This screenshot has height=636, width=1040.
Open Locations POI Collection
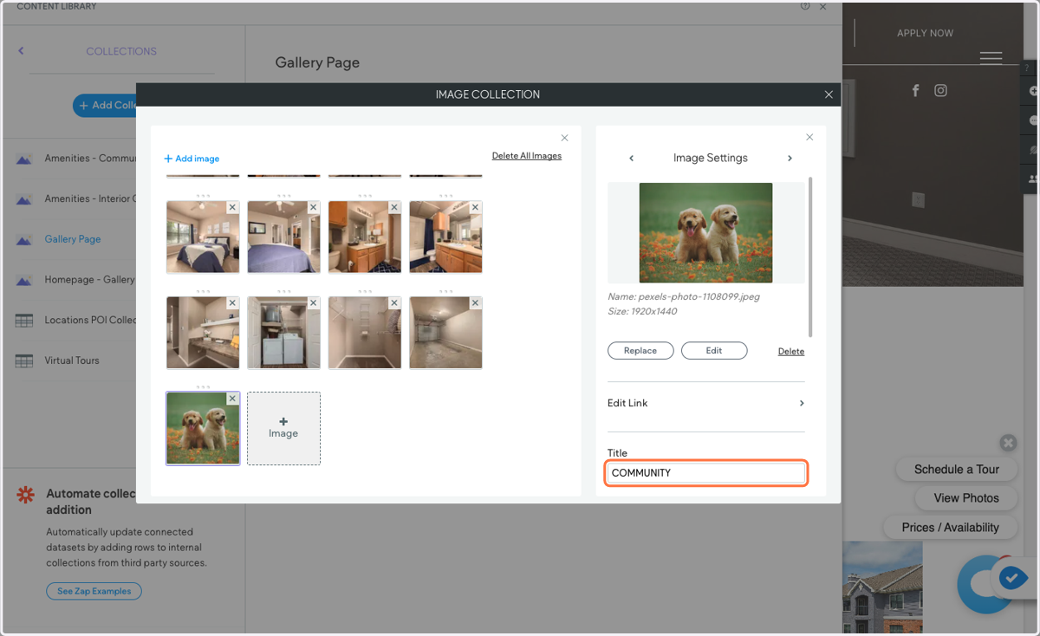[x=91, y=320]
